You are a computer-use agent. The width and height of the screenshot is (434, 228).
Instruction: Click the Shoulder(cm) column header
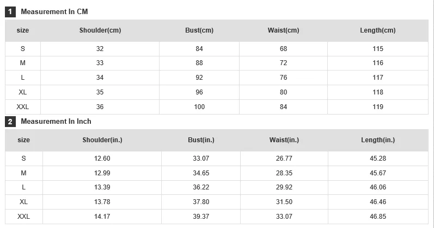(100, 30)
